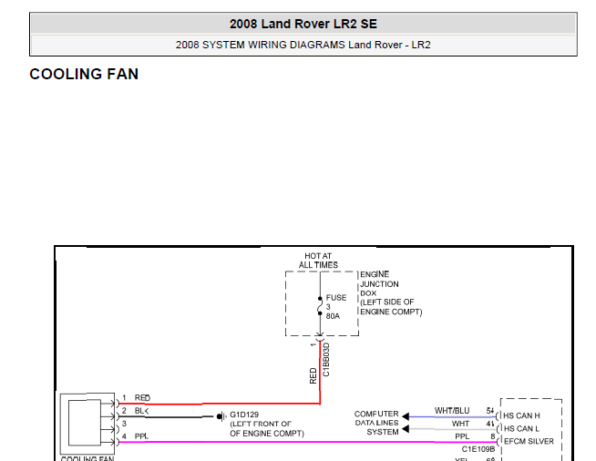
Task: Click the '2008 Land Rover LR2 SE' title
Action: (303, 24)
